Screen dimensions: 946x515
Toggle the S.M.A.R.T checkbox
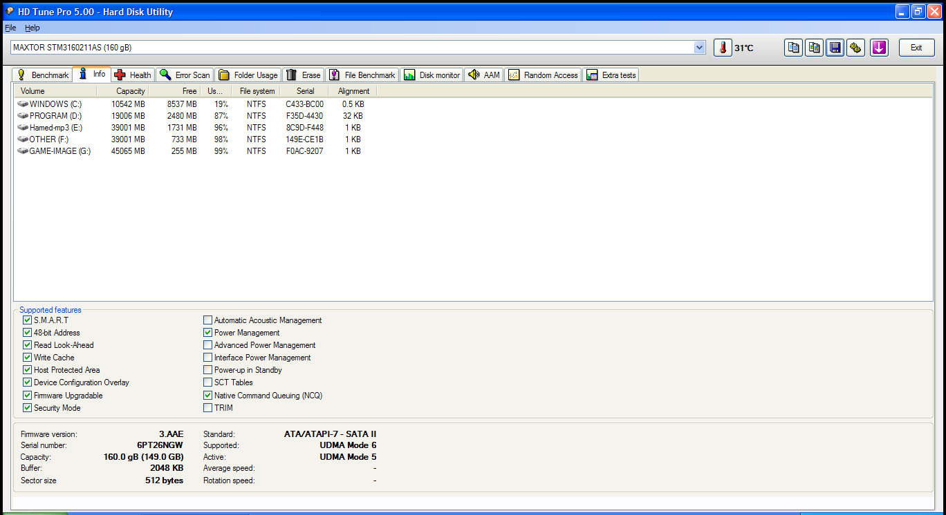click(x=27, y=320)
